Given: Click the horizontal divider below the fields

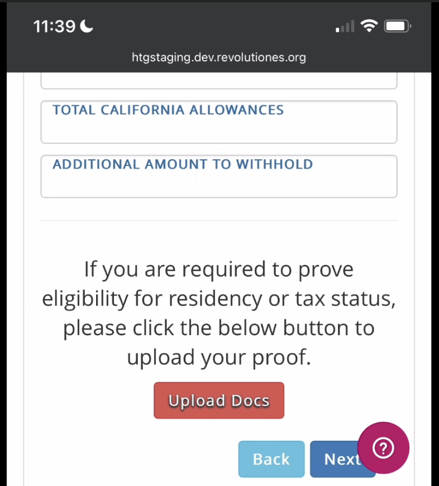Looking at the screenshot, I should (219, 221).
